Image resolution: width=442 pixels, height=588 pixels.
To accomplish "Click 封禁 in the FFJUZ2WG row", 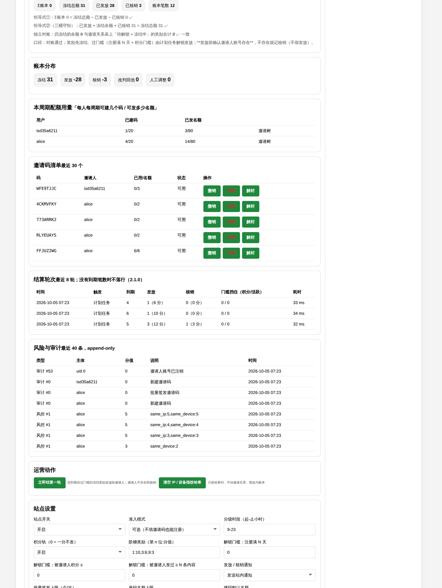I will (231, 253).
